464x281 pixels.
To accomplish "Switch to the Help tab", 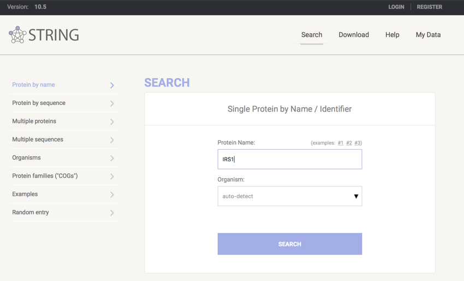I will click(x=392, y=34).
